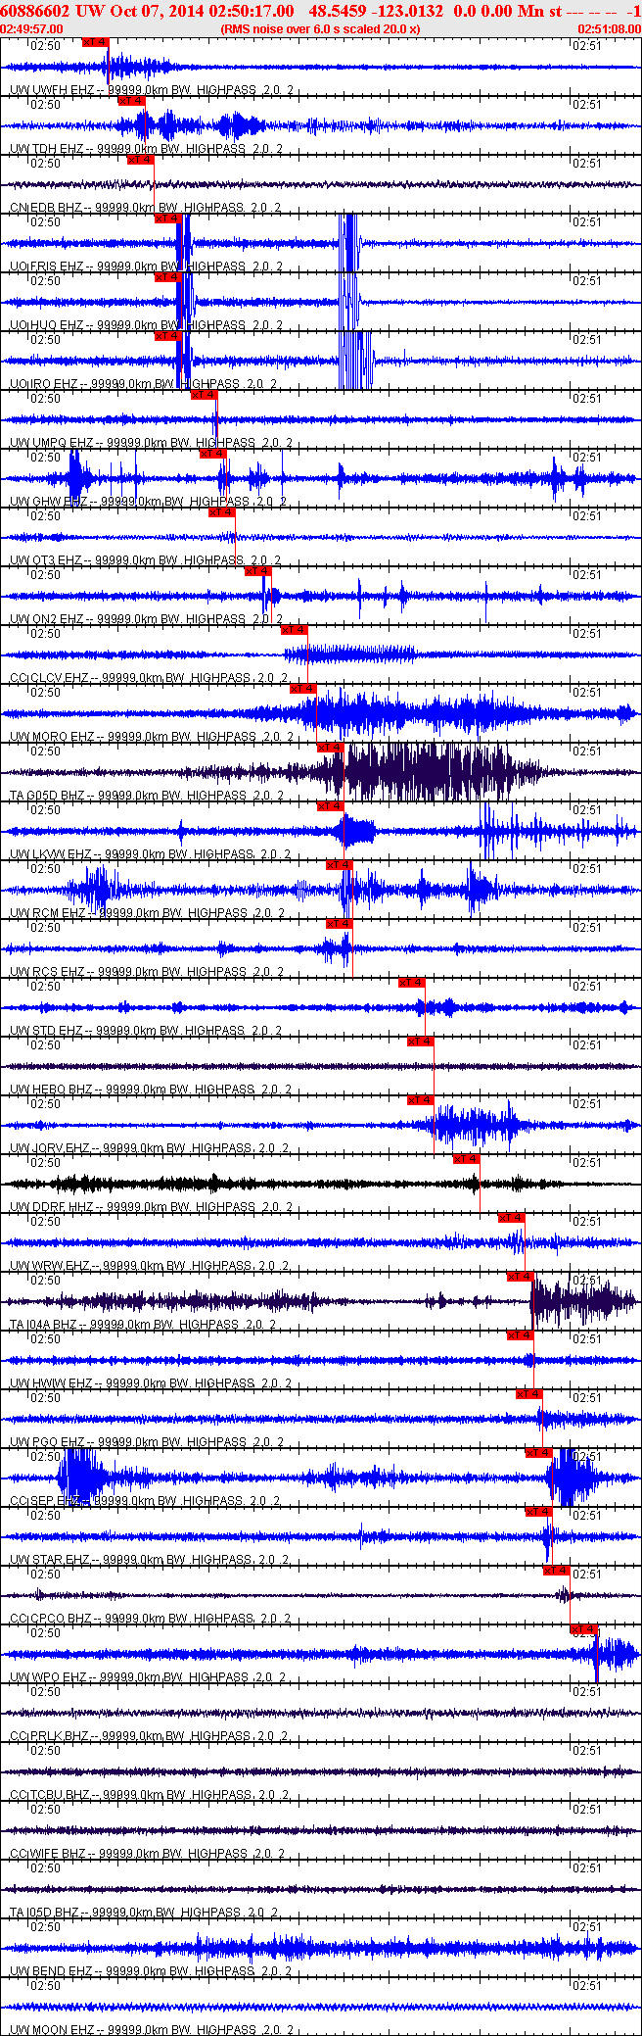Click the xT 4 pick flag on HWIW trace
The image size is (642, 2036).
pos(521,1335)
